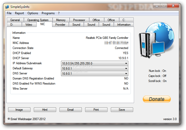Click the Image export button
The width and height of the screenshot is (186, 130).
tap(19, 110)
